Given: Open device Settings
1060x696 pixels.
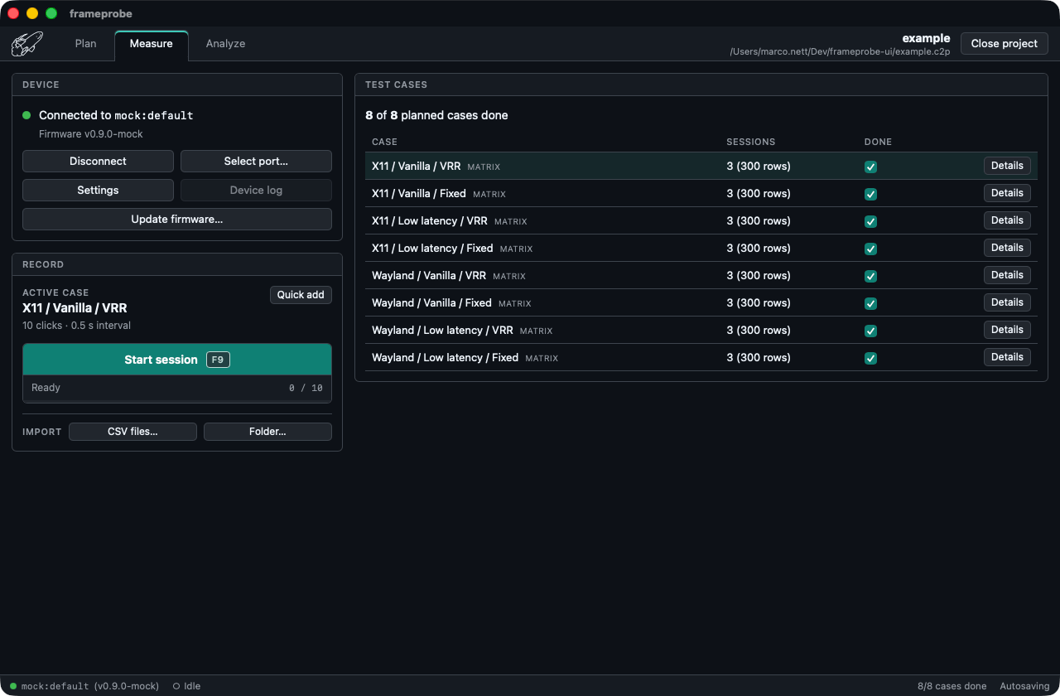Looking at the screenshot, I should (x=98, y=190).
